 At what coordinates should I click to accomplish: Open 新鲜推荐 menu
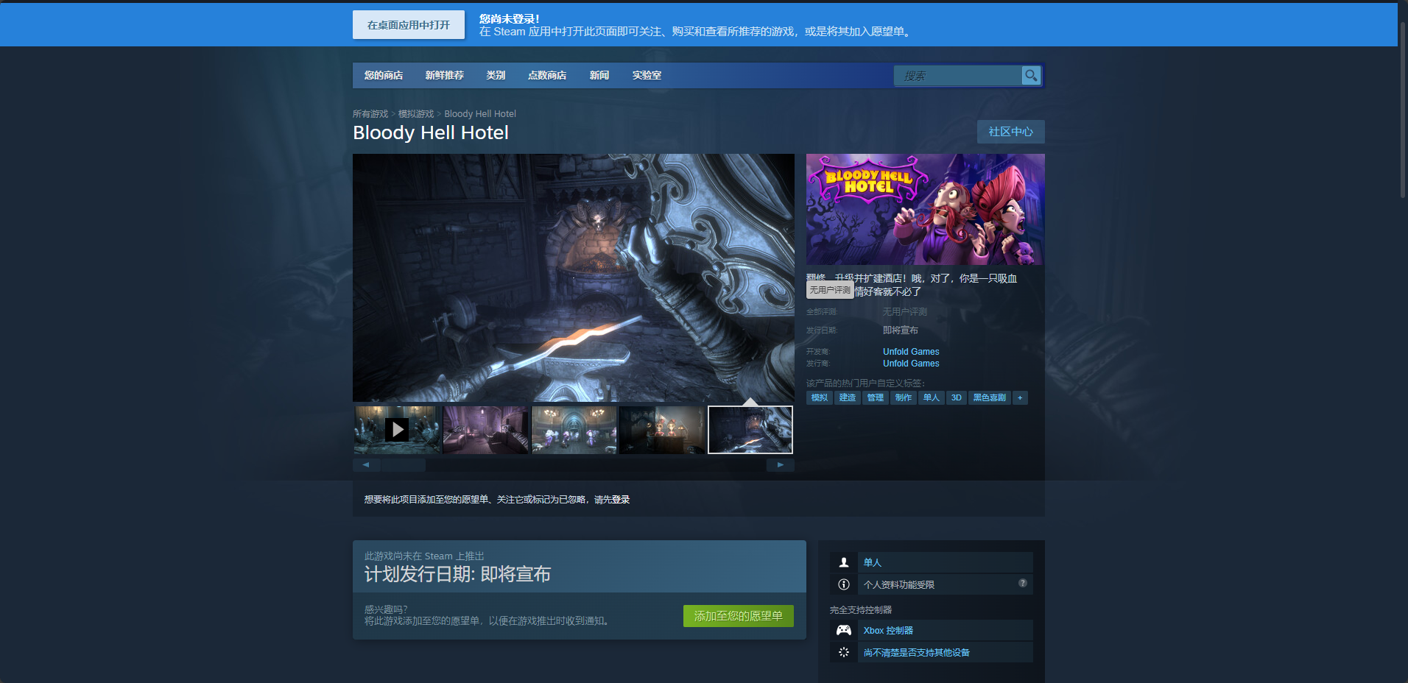coord(445,75)
